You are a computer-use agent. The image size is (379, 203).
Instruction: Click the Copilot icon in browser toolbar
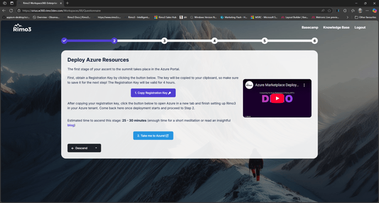pyautogui.click(x=375, y=10)
